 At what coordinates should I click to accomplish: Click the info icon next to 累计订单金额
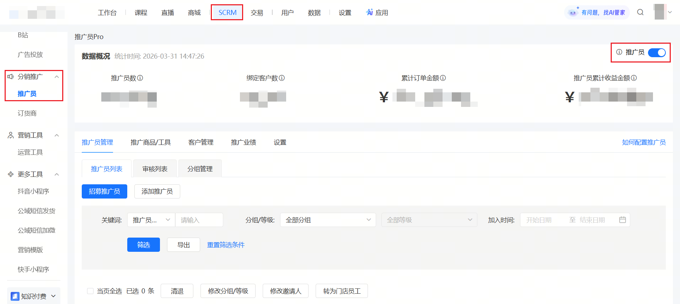pyautogui.click(x=443, y=78)
